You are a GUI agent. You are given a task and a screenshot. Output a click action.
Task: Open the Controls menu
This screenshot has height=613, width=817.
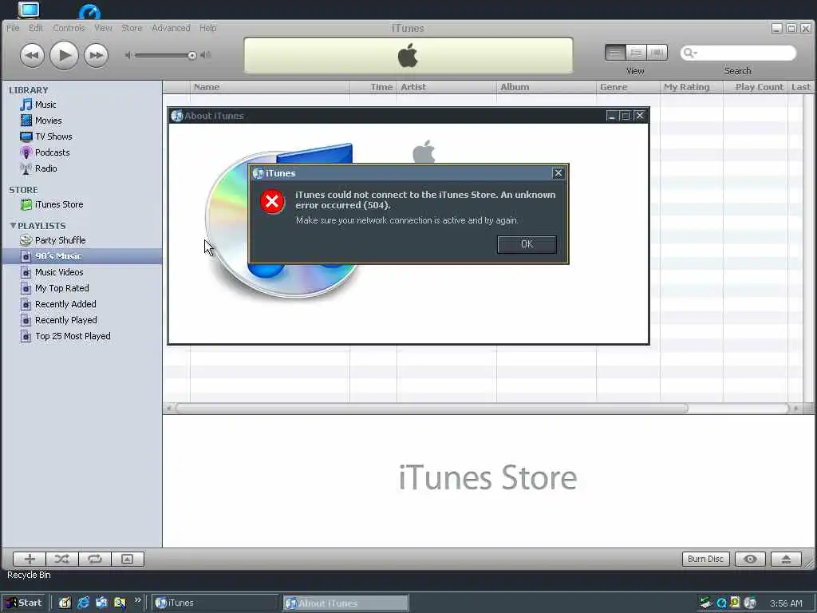pyautogui.click(x=69, y=28)
